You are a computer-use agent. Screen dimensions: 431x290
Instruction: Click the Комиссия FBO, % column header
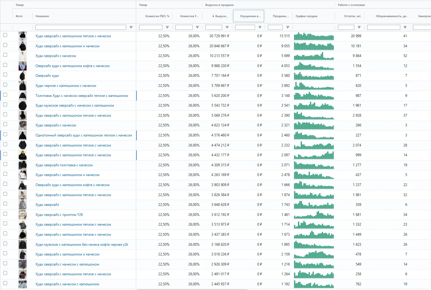[x=157, y=16]
